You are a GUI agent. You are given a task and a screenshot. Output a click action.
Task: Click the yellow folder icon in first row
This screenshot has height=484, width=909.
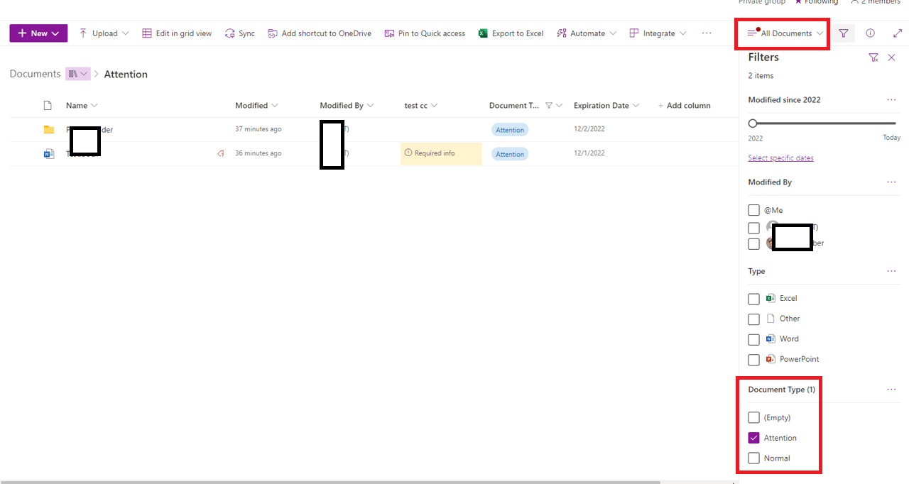[x=49, y=130]
